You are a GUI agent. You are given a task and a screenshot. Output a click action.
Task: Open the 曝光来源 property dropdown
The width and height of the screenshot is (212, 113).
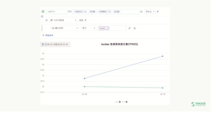65,28
